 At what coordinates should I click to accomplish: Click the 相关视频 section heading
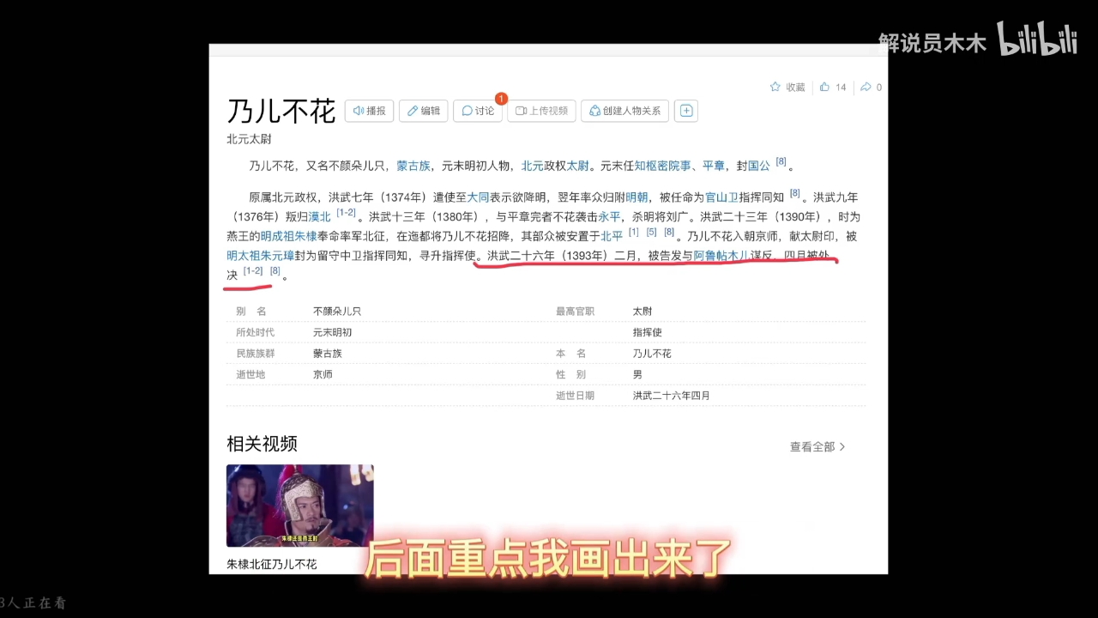click(x=262, y=444)
